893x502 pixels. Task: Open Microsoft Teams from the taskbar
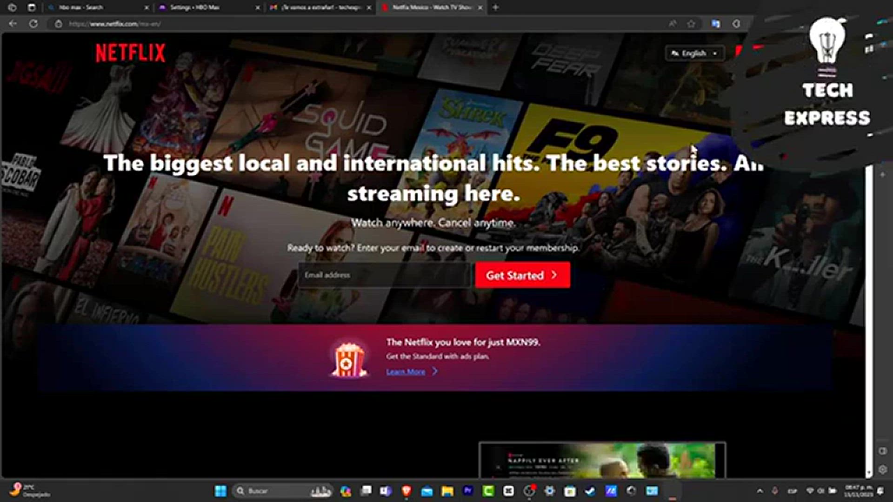[386, 491]
